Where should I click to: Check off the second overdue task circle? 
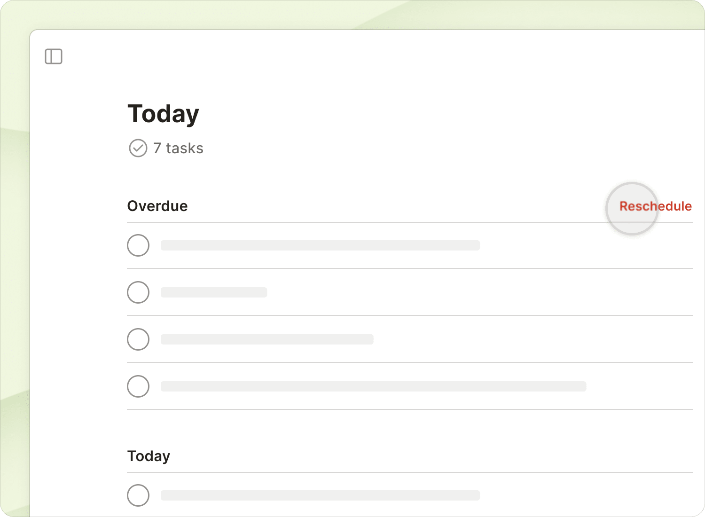(x=138, y=292)
